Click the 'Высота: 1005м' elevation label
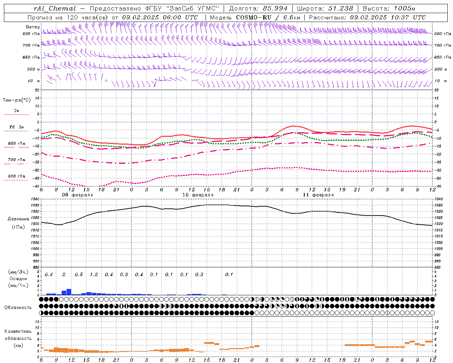This screenshot has width=453, height=363. coord(389,9)
